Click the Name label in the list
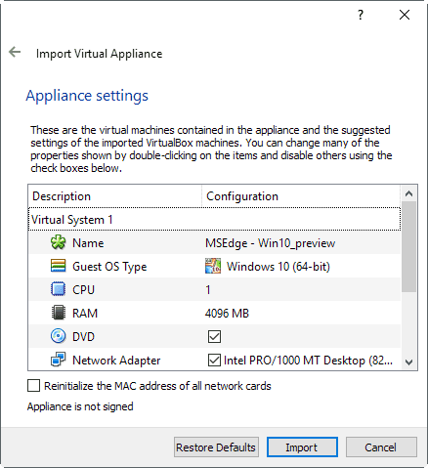428x468 pixels. pos(88,243)
